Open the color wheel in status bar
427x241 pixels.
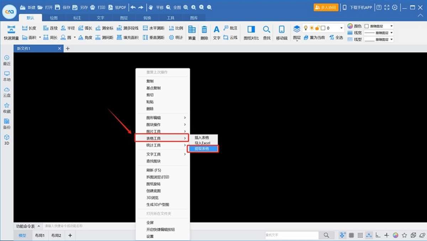tap(395, 235)
